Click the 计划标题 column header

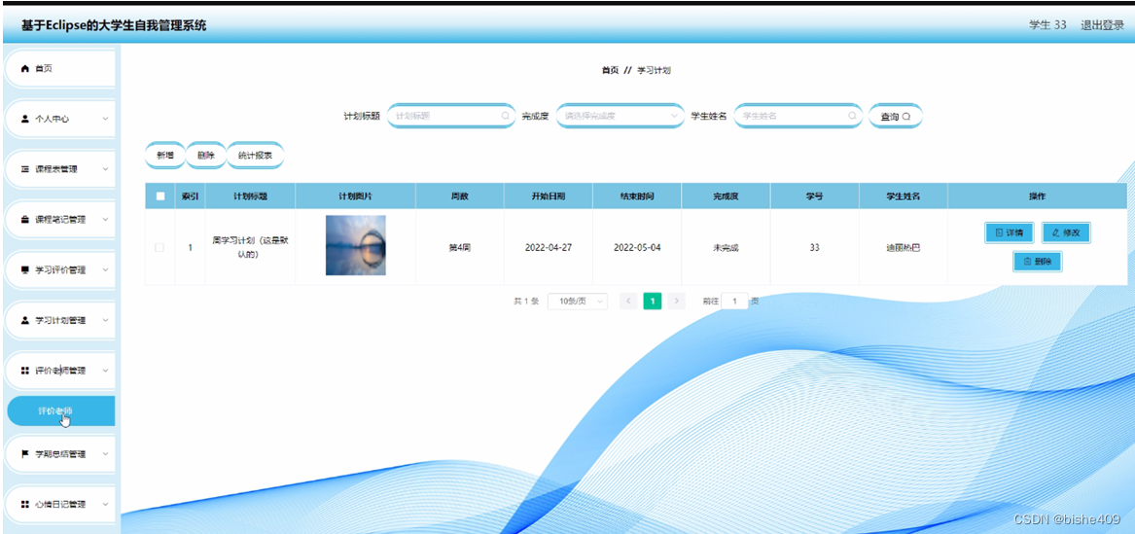pos(251,196)
